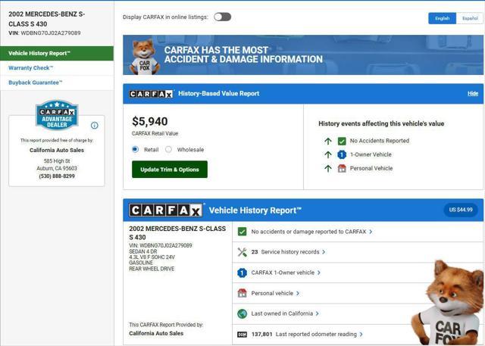This screenshot has height=346, width=485.
Task: Click the wrench icon for service history records
Action: pos(242,252)
